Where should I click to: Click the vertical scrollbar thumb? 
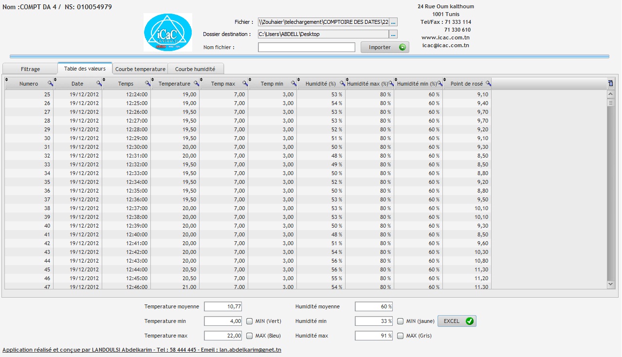(x=611, y=103)
